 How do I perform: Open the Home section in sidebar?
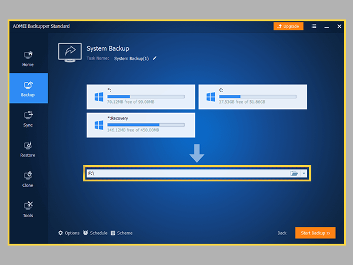tap(28, 59)
